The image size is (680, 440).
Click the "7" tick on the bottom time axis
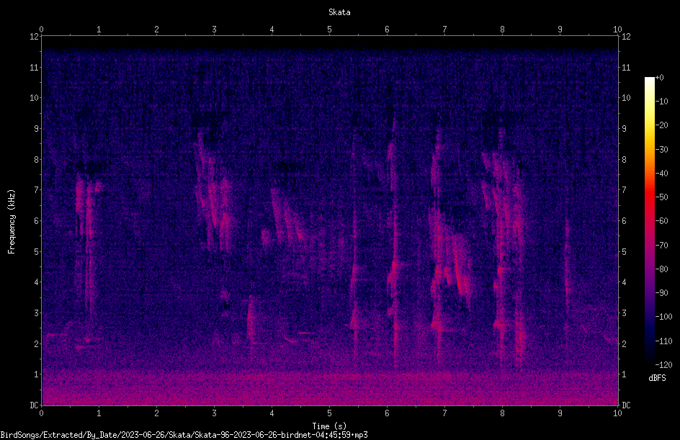[x=444, y=413]
